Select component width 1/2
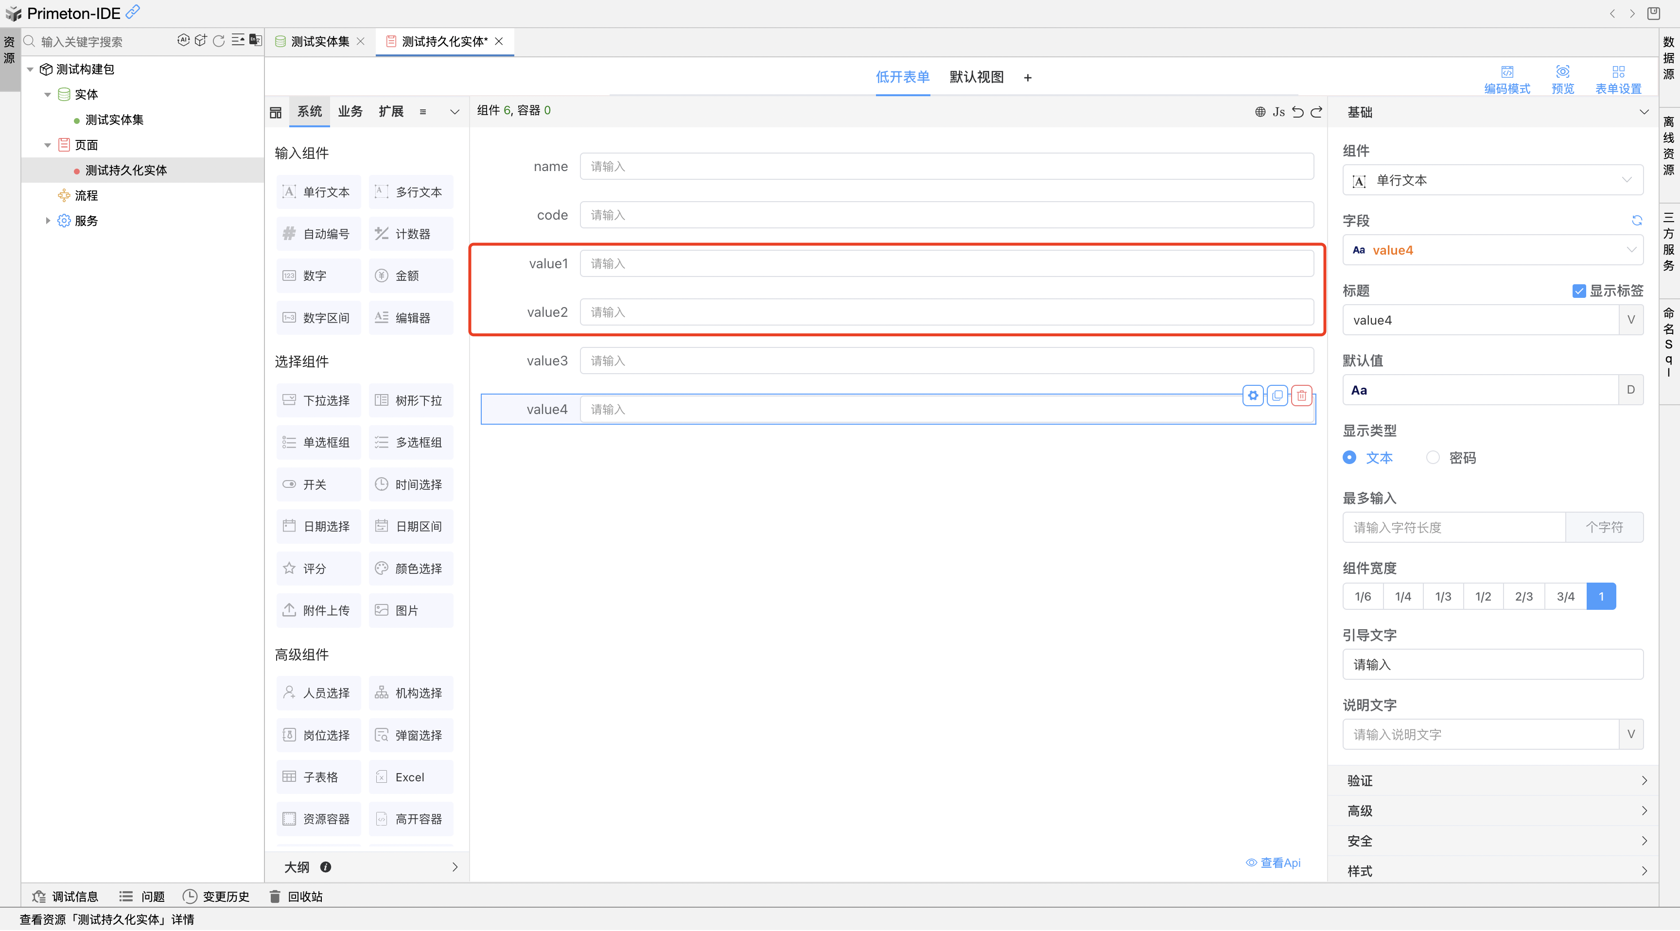Screen dimensions: 1680x931 1483,595
